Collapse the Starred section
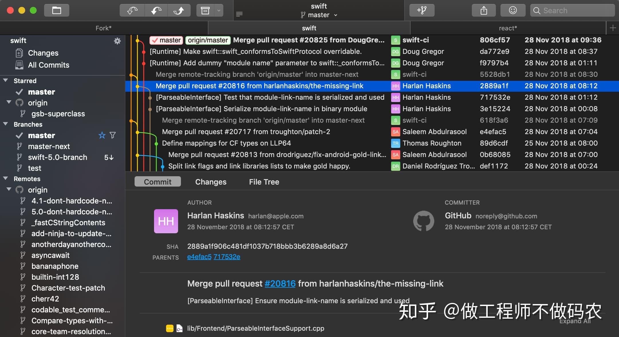Image resolution: width=619 pixels, height=337 pixels. tap(5, 81)
